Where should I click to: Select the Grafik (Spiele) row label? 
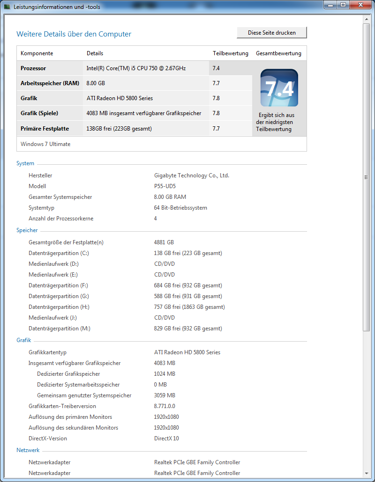pyautogui.click(x=39, y=113)
